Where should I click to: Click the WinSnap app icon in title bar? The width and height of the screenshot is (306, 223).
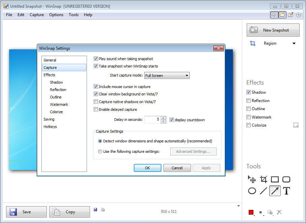coord(6,6)
